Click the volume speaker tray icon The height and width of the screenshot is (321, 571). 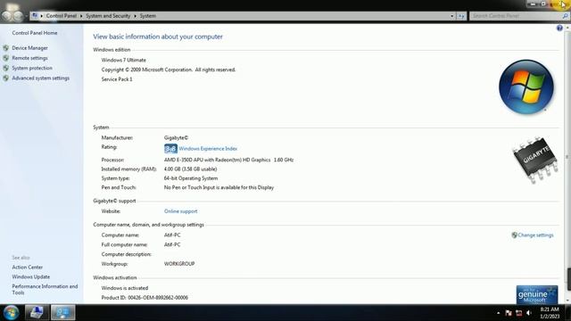tap(529, 313)
